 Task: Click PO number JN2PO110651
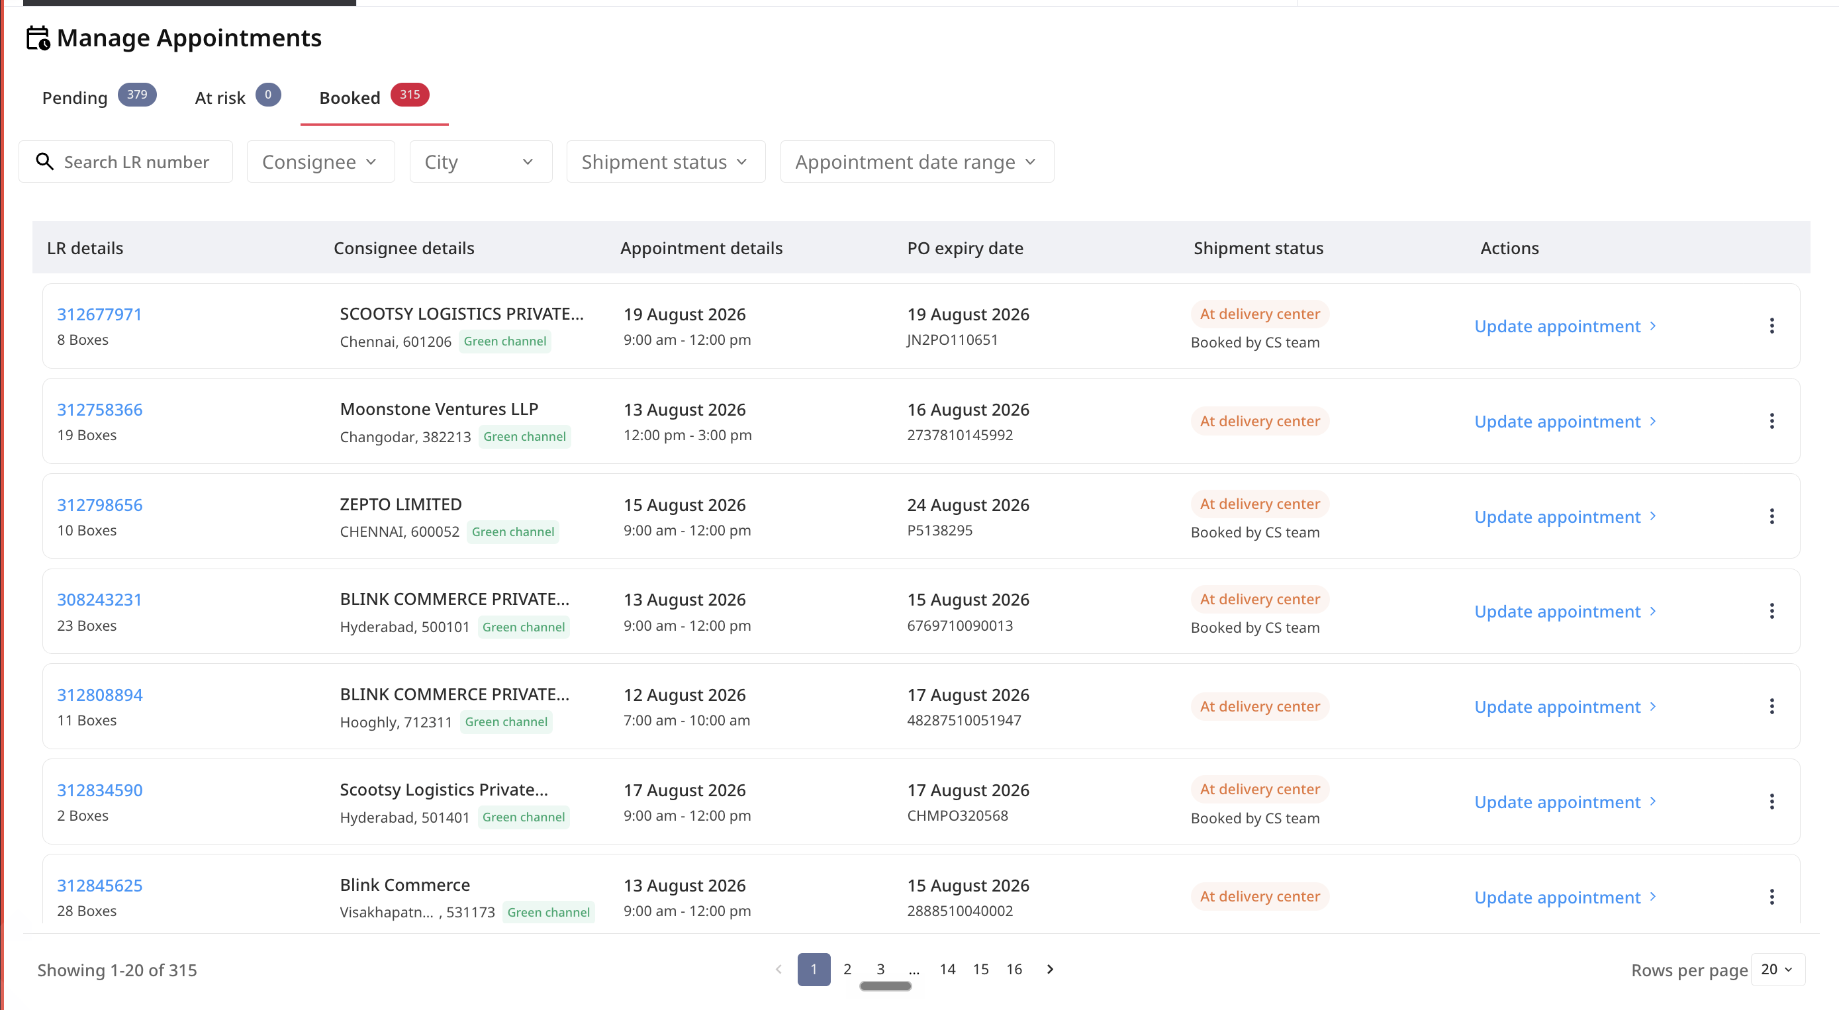click(x=952, y=340)
